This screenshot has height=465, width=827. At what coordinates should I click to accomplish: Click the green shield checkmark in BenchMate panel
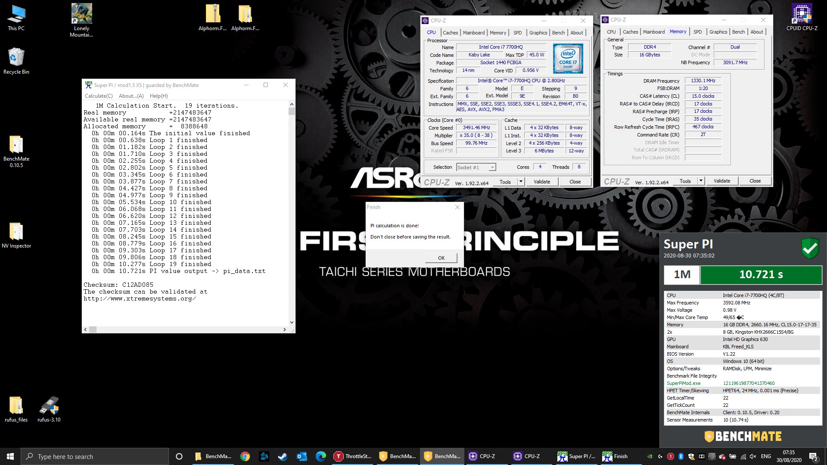810,248
